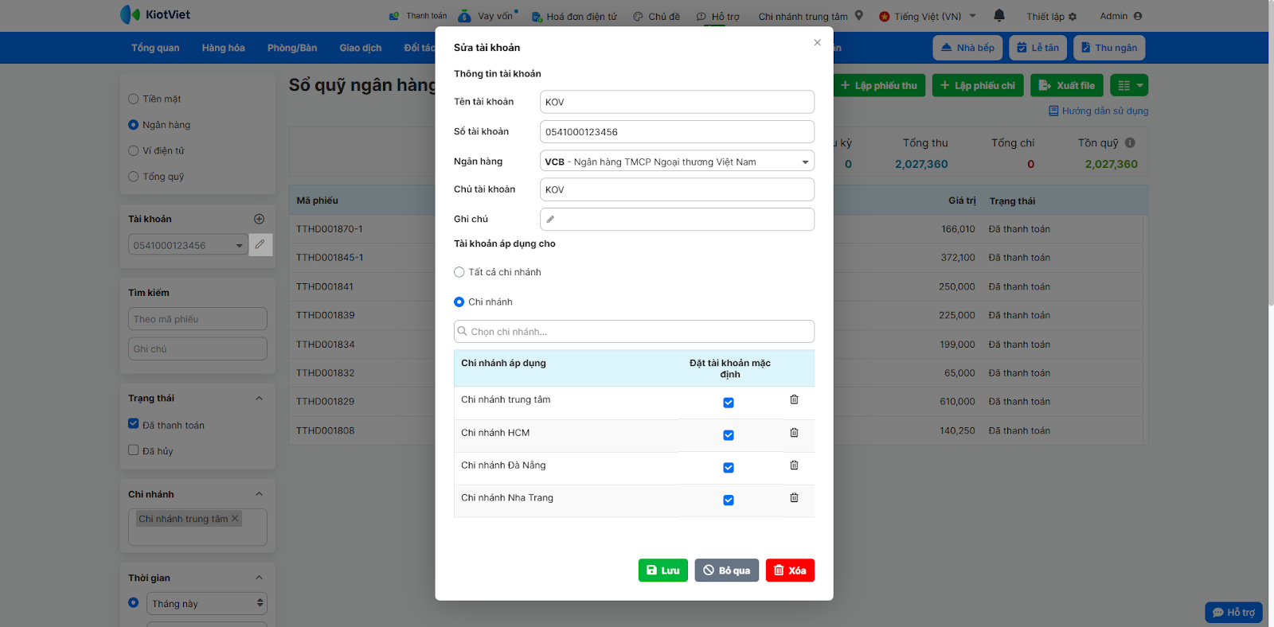1274x627 pixels.
Task: Collapse the Chi nhánh filter section
Action: (259, 494)
